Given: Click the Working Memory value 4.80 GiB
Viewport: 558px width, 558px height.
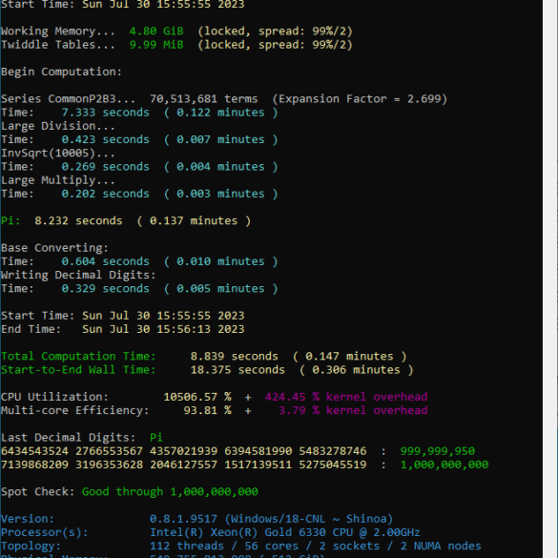Looking at the screenshot, I should [156, 31].
